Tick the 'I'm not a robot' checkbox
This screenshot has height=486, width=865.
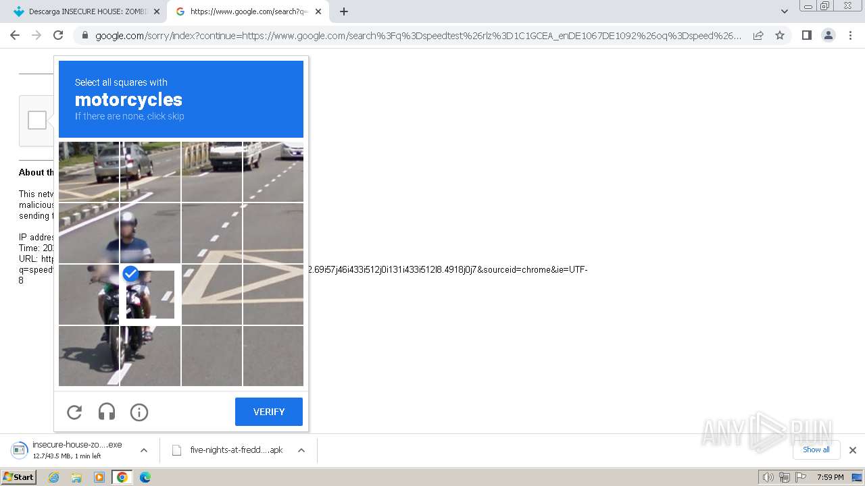click(37, 121)
